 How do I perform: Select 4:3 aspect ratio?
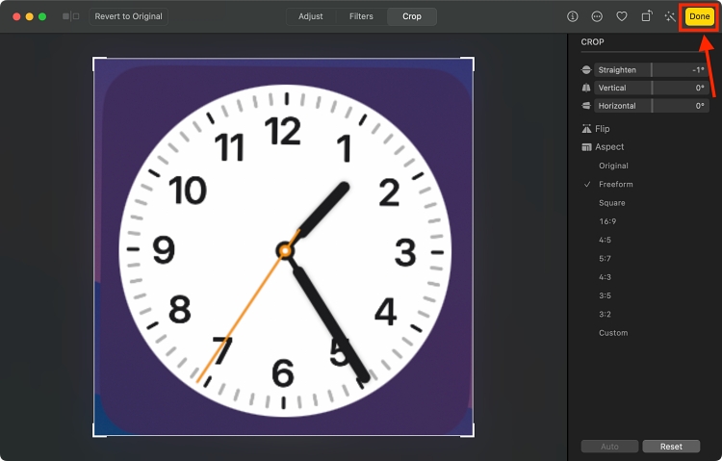pos(606,277)
